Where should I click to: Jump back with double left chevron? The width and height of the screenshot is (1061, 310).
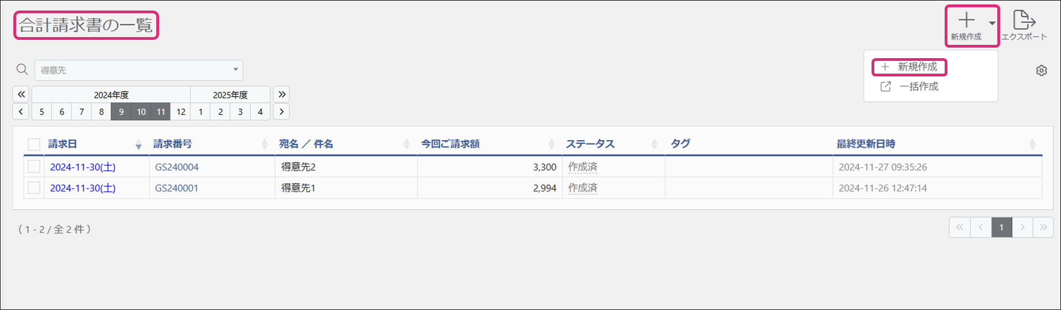click(x=21, y=94)
